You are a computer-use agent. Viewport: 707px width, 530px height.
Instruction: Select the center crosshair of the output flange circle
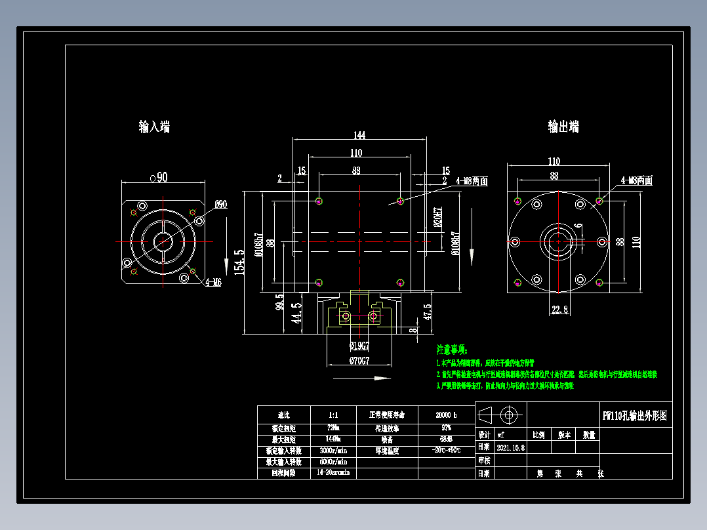coord(559,241)
